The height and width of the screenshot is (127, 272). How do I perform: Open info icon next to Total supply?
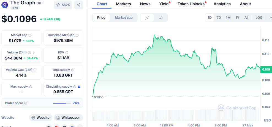[x=72, y=70]
